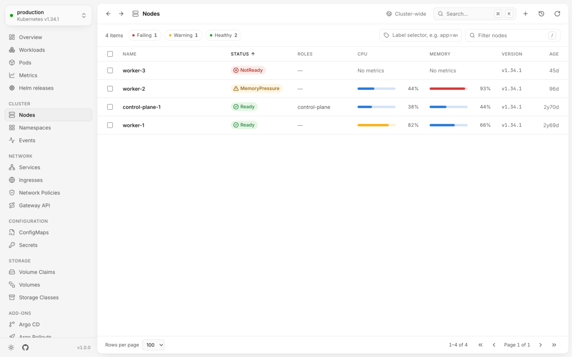Go forward with the right arrow icon

[121, 14]
